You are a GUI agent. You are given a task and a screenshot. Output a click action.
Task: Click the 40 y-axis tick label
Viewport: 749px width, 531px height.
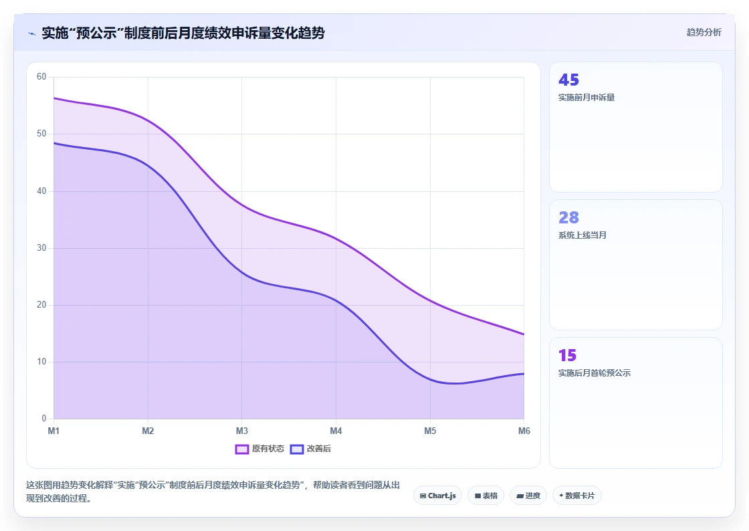(x=41, y=191)
